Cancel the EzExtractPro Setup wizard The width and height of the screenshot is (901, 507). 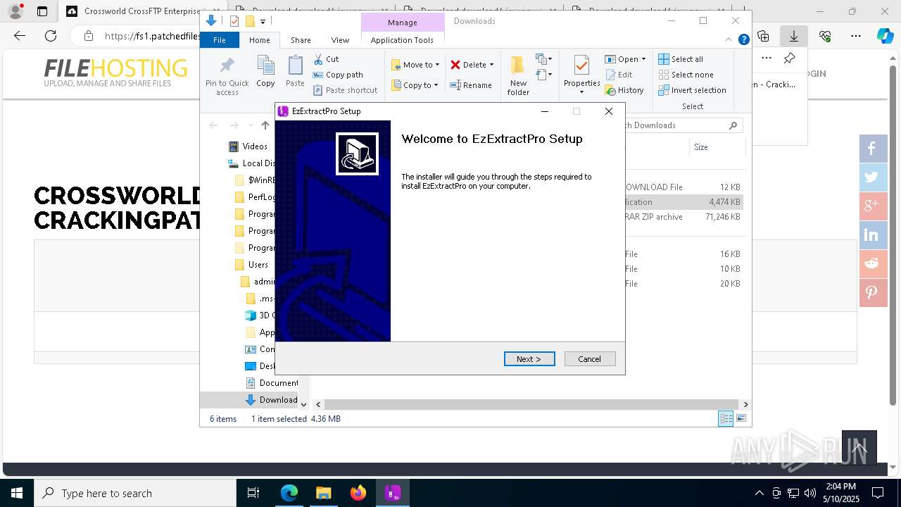[590, 359]
